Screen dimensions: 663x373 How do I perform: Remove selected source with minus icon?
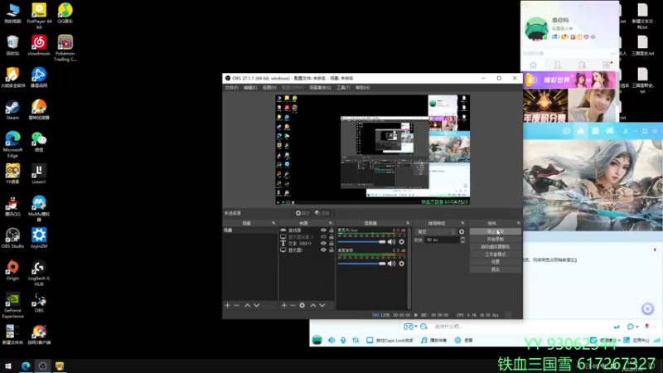tap(293, 305)
